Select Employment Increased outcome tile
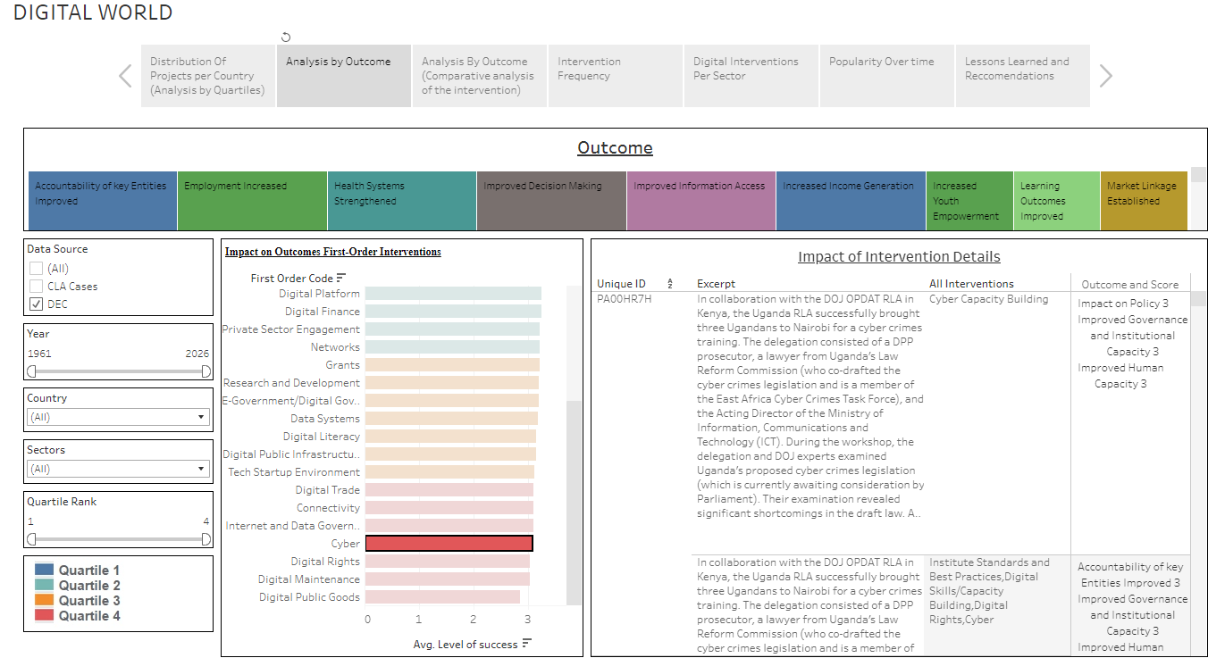 [x=252, y=201]
